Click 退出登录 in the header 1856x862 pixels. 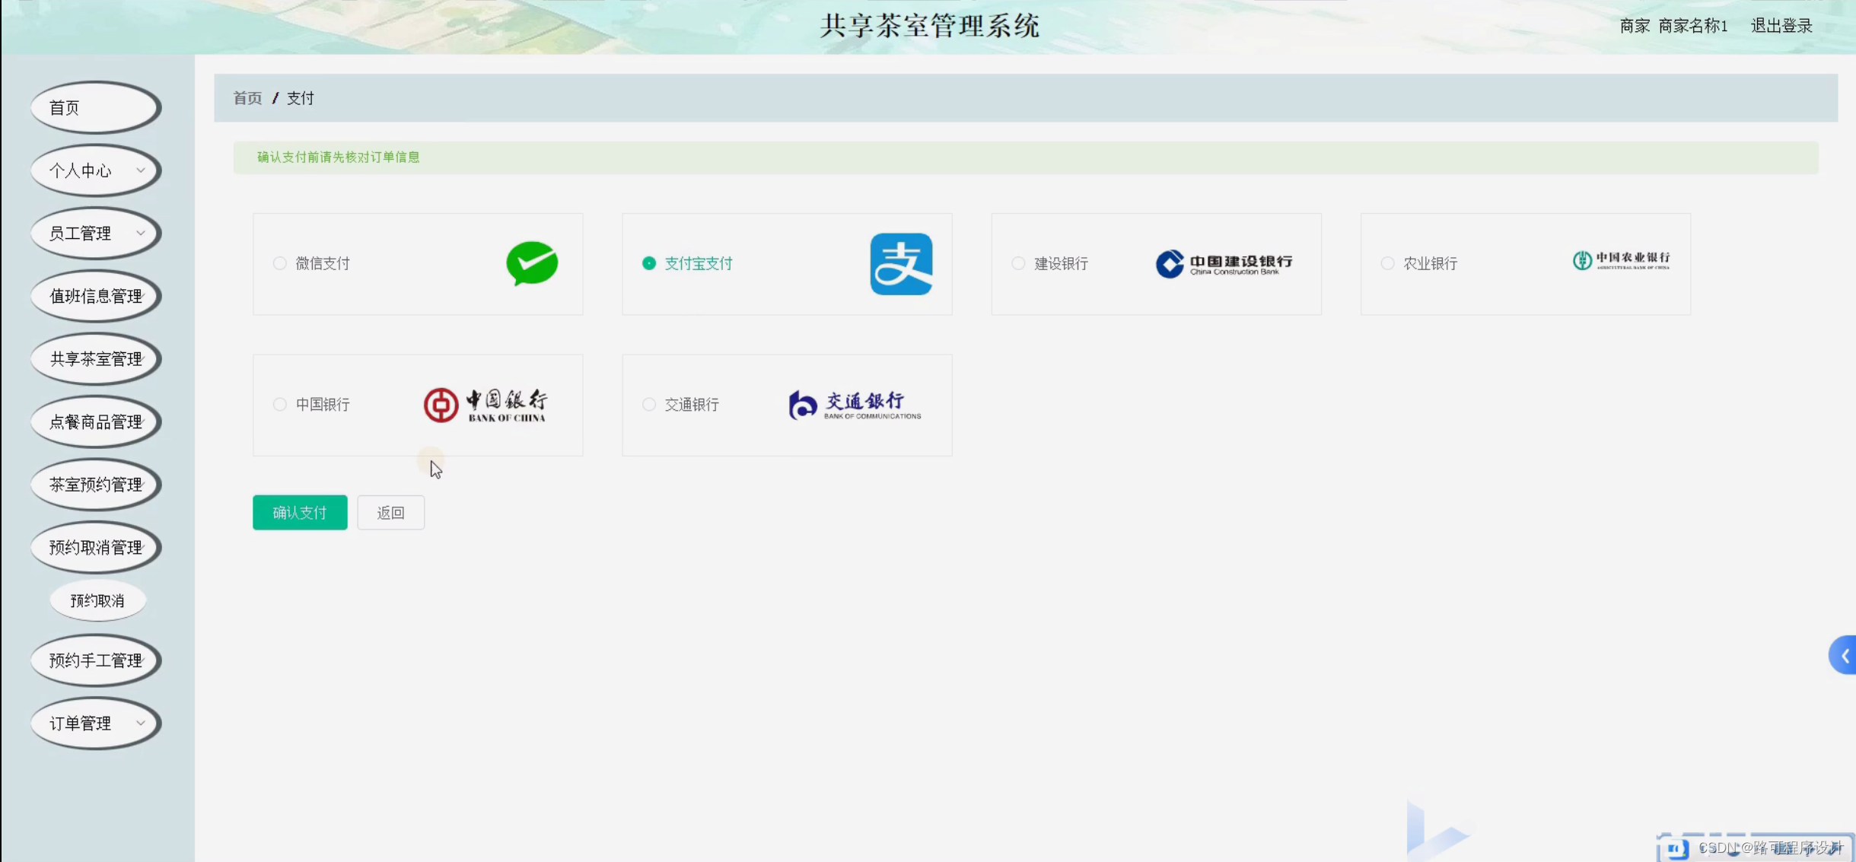click(x=1781, y=26)
